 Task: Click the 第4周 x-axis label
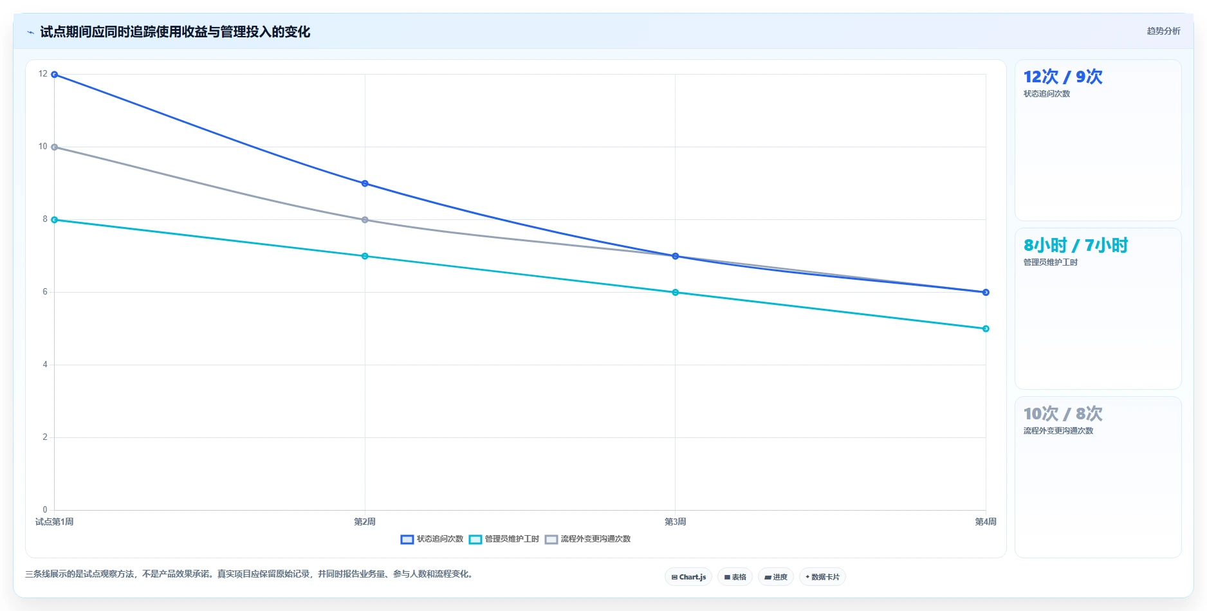point(986,522)
